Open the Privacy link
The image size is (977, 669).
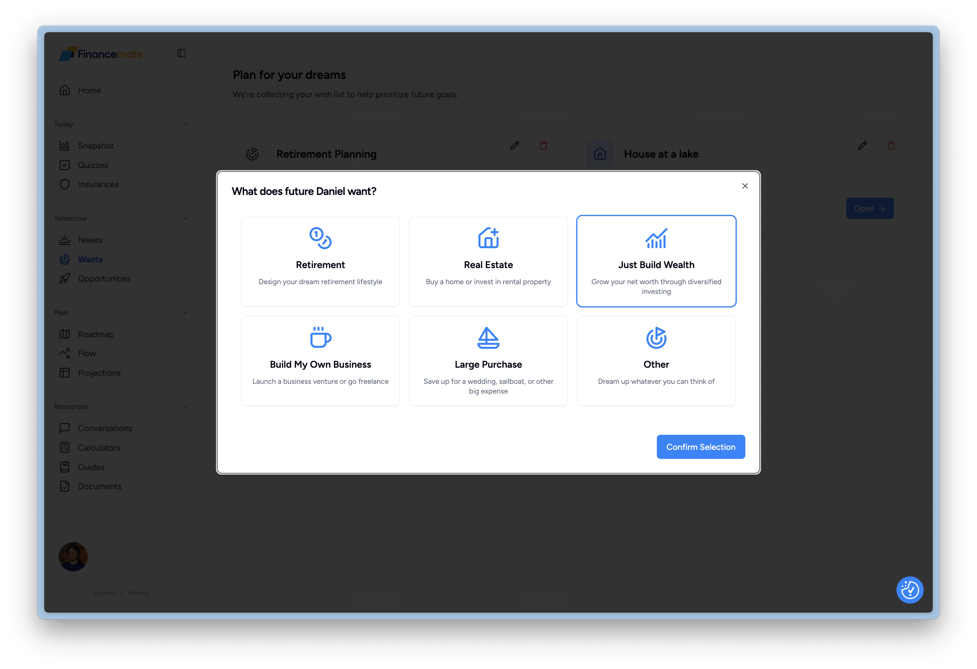pyautogui.click(x=138, y=593)
